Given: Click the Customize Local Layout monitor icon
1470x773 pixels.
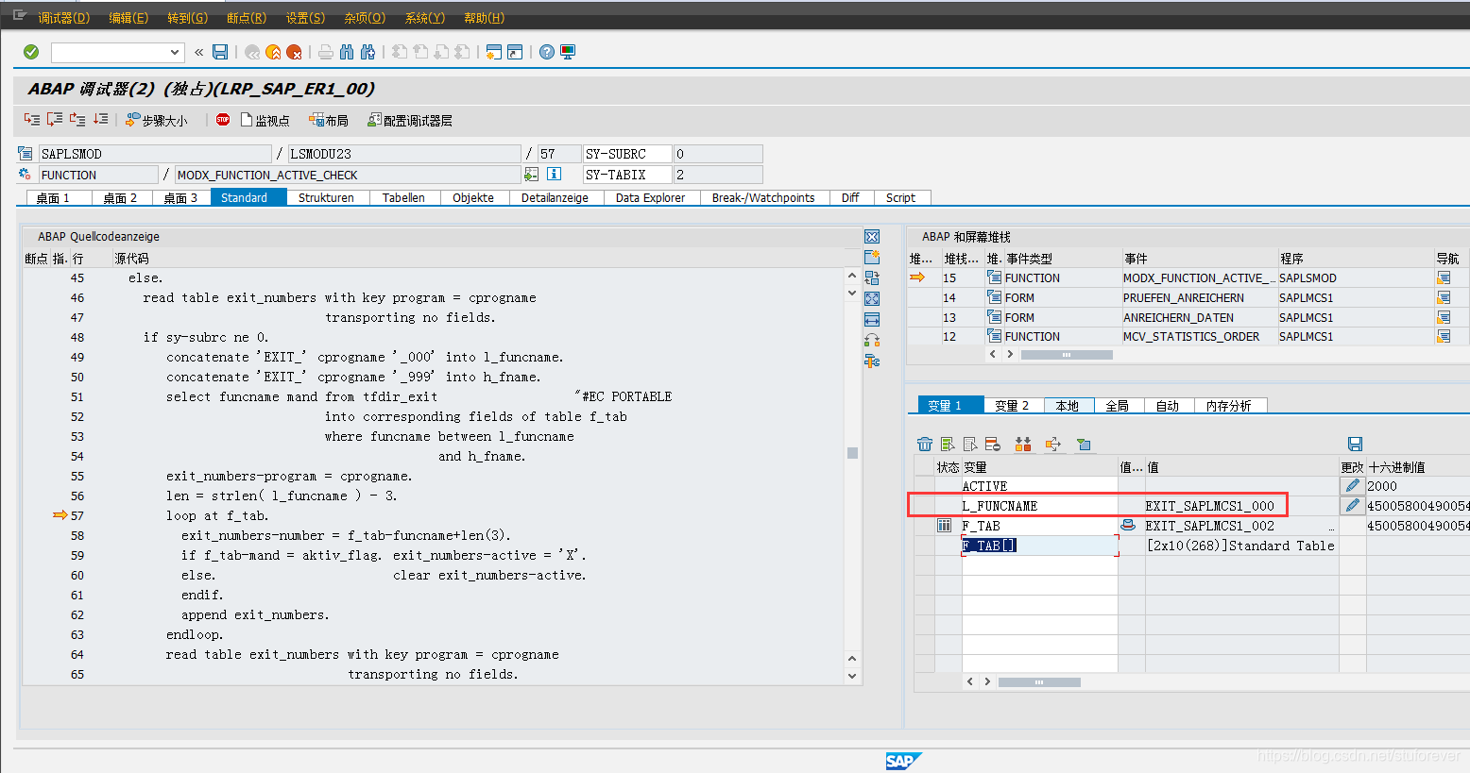Looking at the screenshot, I should (x=568, y=52).
